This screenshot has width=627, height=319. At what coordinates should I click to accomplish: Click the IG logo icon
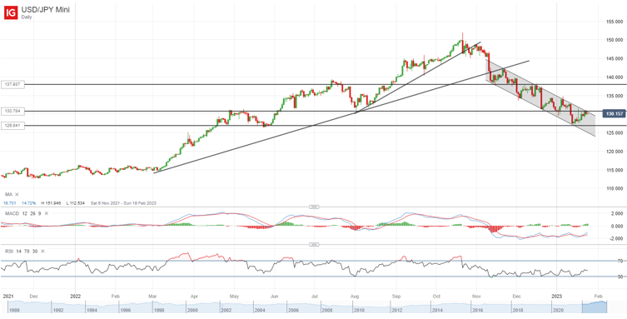pyautogui.click(x=11, y=12)
